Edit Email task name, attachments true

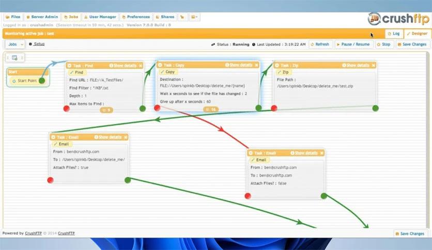click(x=61, y=144)
